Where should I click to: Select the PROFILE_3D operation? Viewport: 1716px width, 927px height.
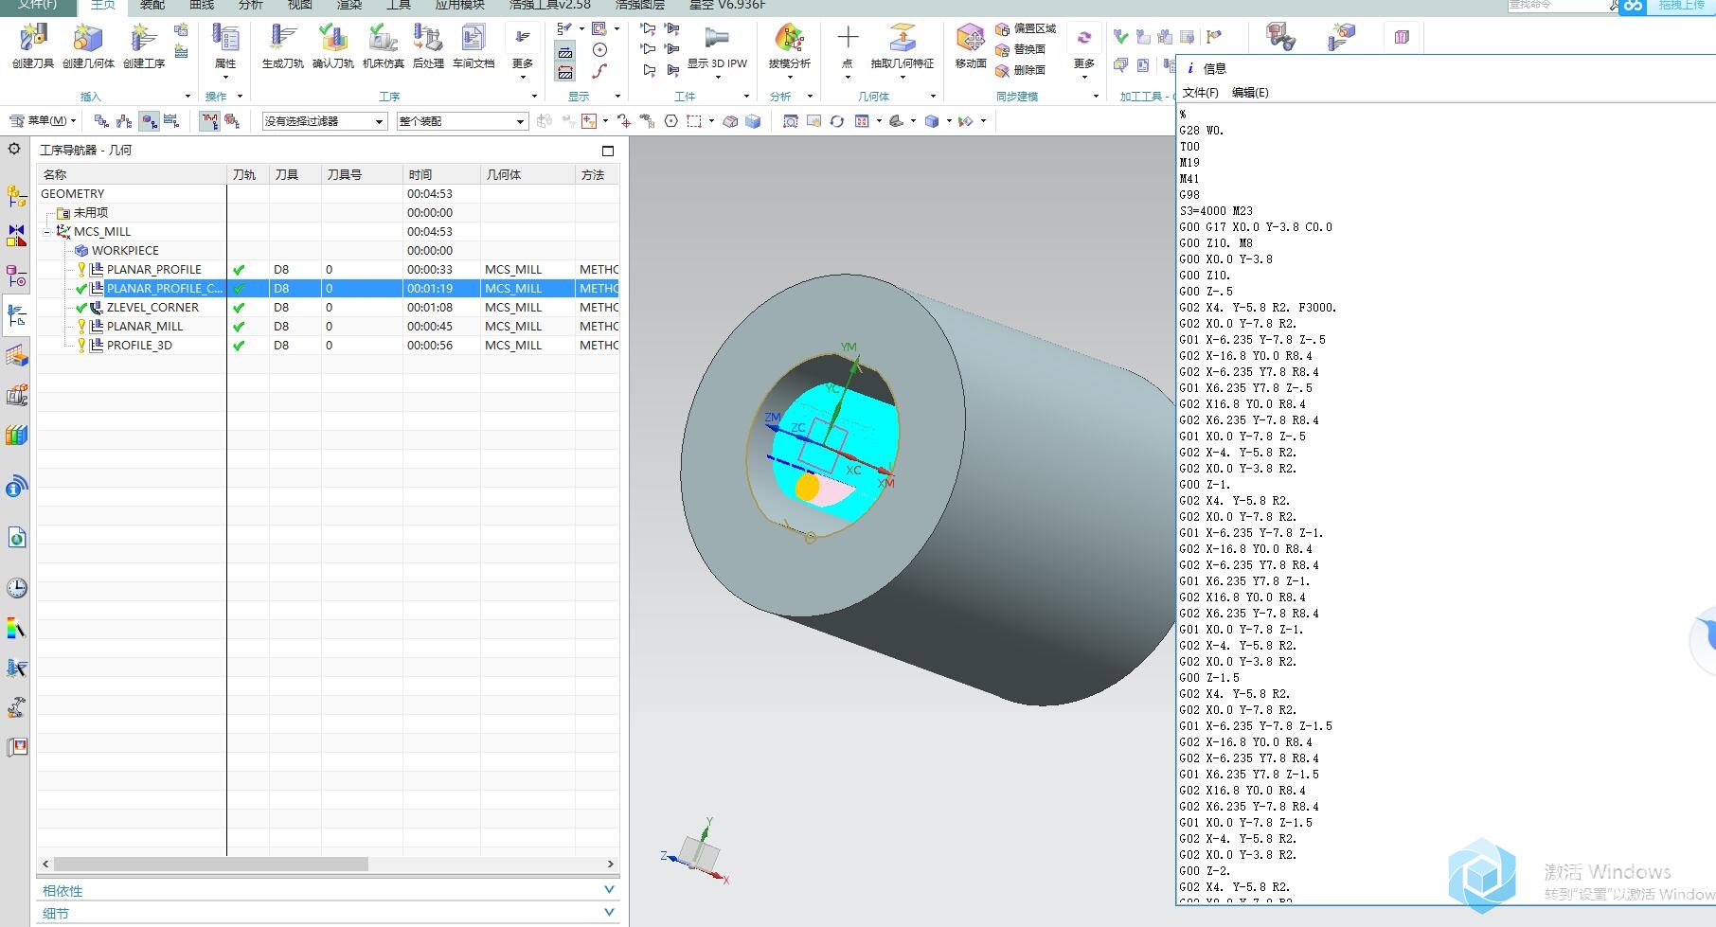coord(139,346)
